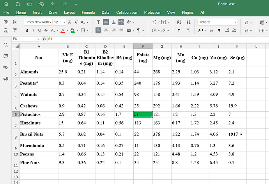Open the more options ellipsis
Image resolution: width=269 pixels, height=184 pixels.
[x=76, y=4]
